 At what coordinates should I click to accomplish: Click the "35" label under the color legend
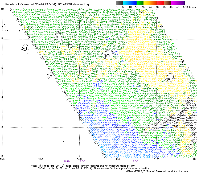click(164, 7)
